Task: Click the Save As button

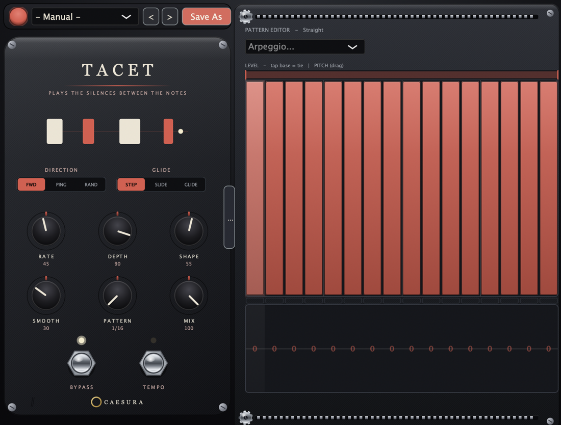Action: point(206,17)
